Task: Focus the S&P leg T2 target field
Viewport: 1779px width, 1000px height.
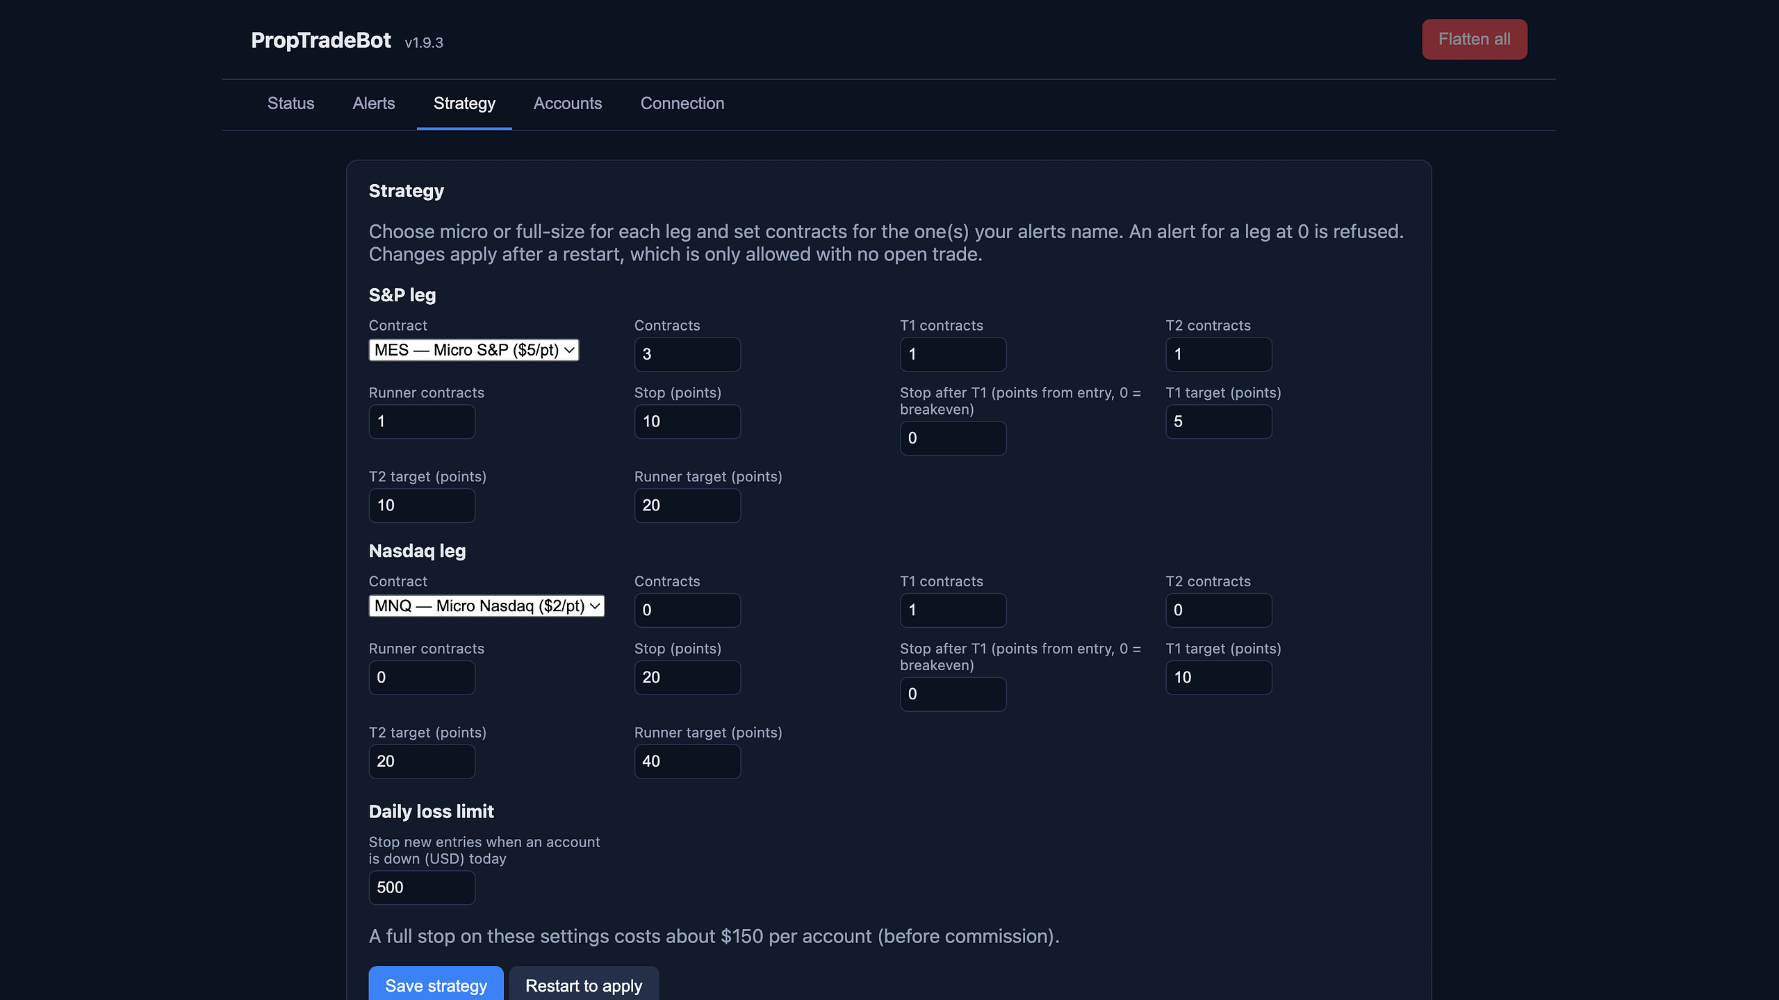Action: pyautogui.click(x=422, y=506)
